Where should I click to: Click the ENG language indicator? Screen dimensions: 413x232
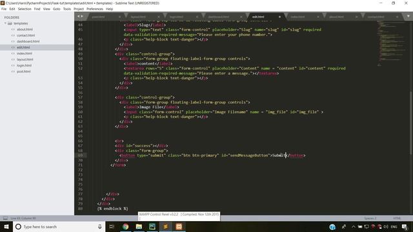coord(394,226)
